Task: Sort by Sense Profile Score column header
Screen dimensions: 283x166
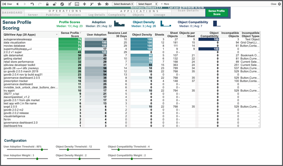Action: (x=70, y=34)
